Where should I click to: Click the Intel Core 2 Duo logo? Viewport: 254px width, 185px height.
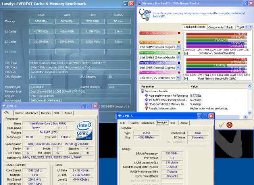84,130
